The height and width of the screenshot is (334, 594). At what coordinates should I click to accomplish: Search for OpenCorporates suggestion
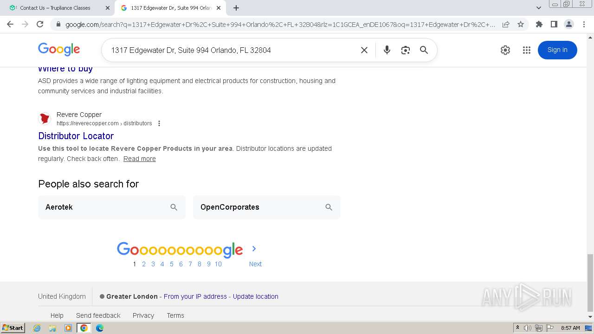coord(267,207)
